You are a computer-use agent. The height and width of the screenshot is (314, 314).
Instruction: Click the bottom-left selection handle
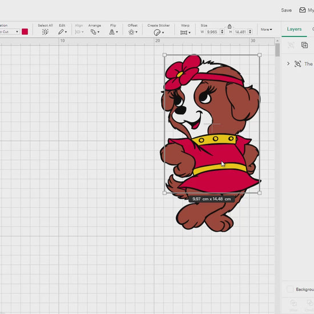(164, 193)
